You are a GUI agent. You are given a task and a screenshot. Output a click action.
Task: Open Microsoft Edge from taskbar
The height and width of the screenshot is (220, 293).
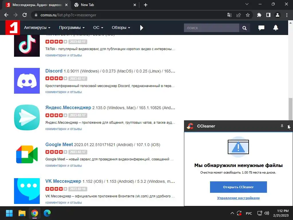coord(47,213)
